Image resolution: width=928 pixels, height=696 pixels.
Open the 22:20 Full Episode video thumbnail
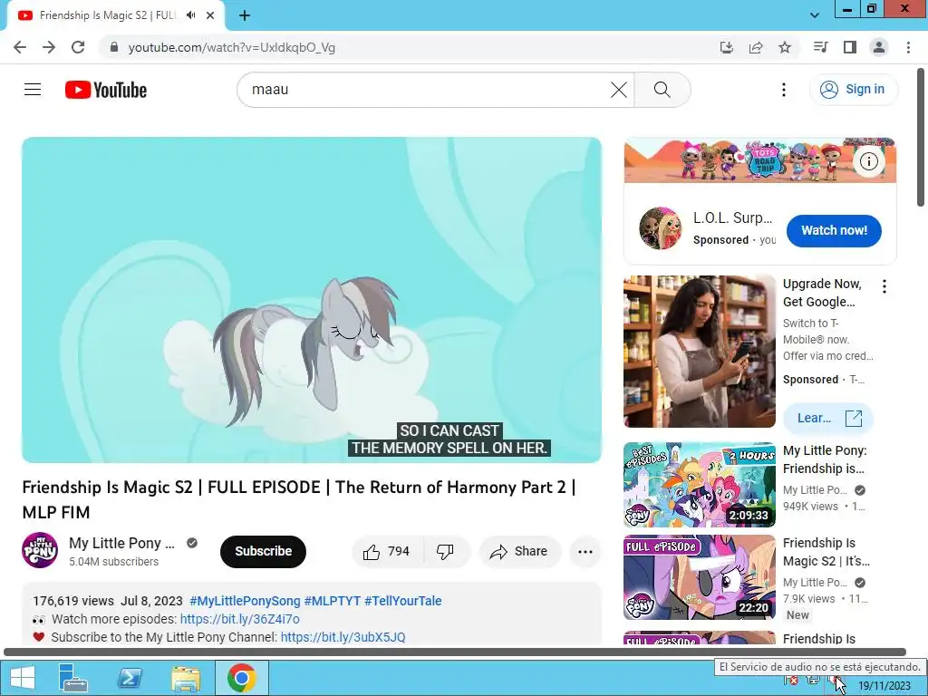tap(700, 577)
